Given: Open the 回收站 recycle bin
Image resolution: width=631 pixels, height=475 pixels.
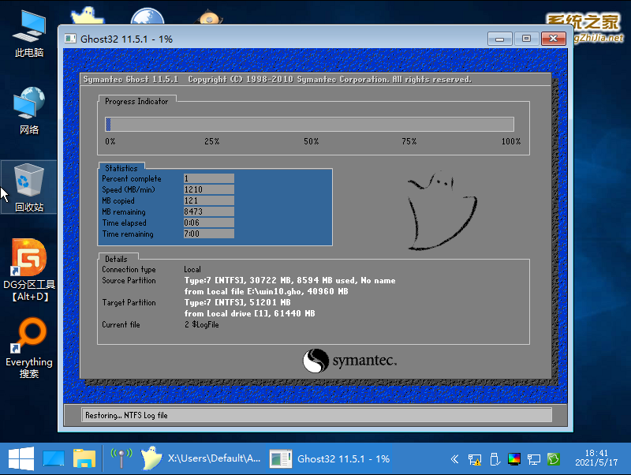Looking at the screenshot, I should coord(29,186).
